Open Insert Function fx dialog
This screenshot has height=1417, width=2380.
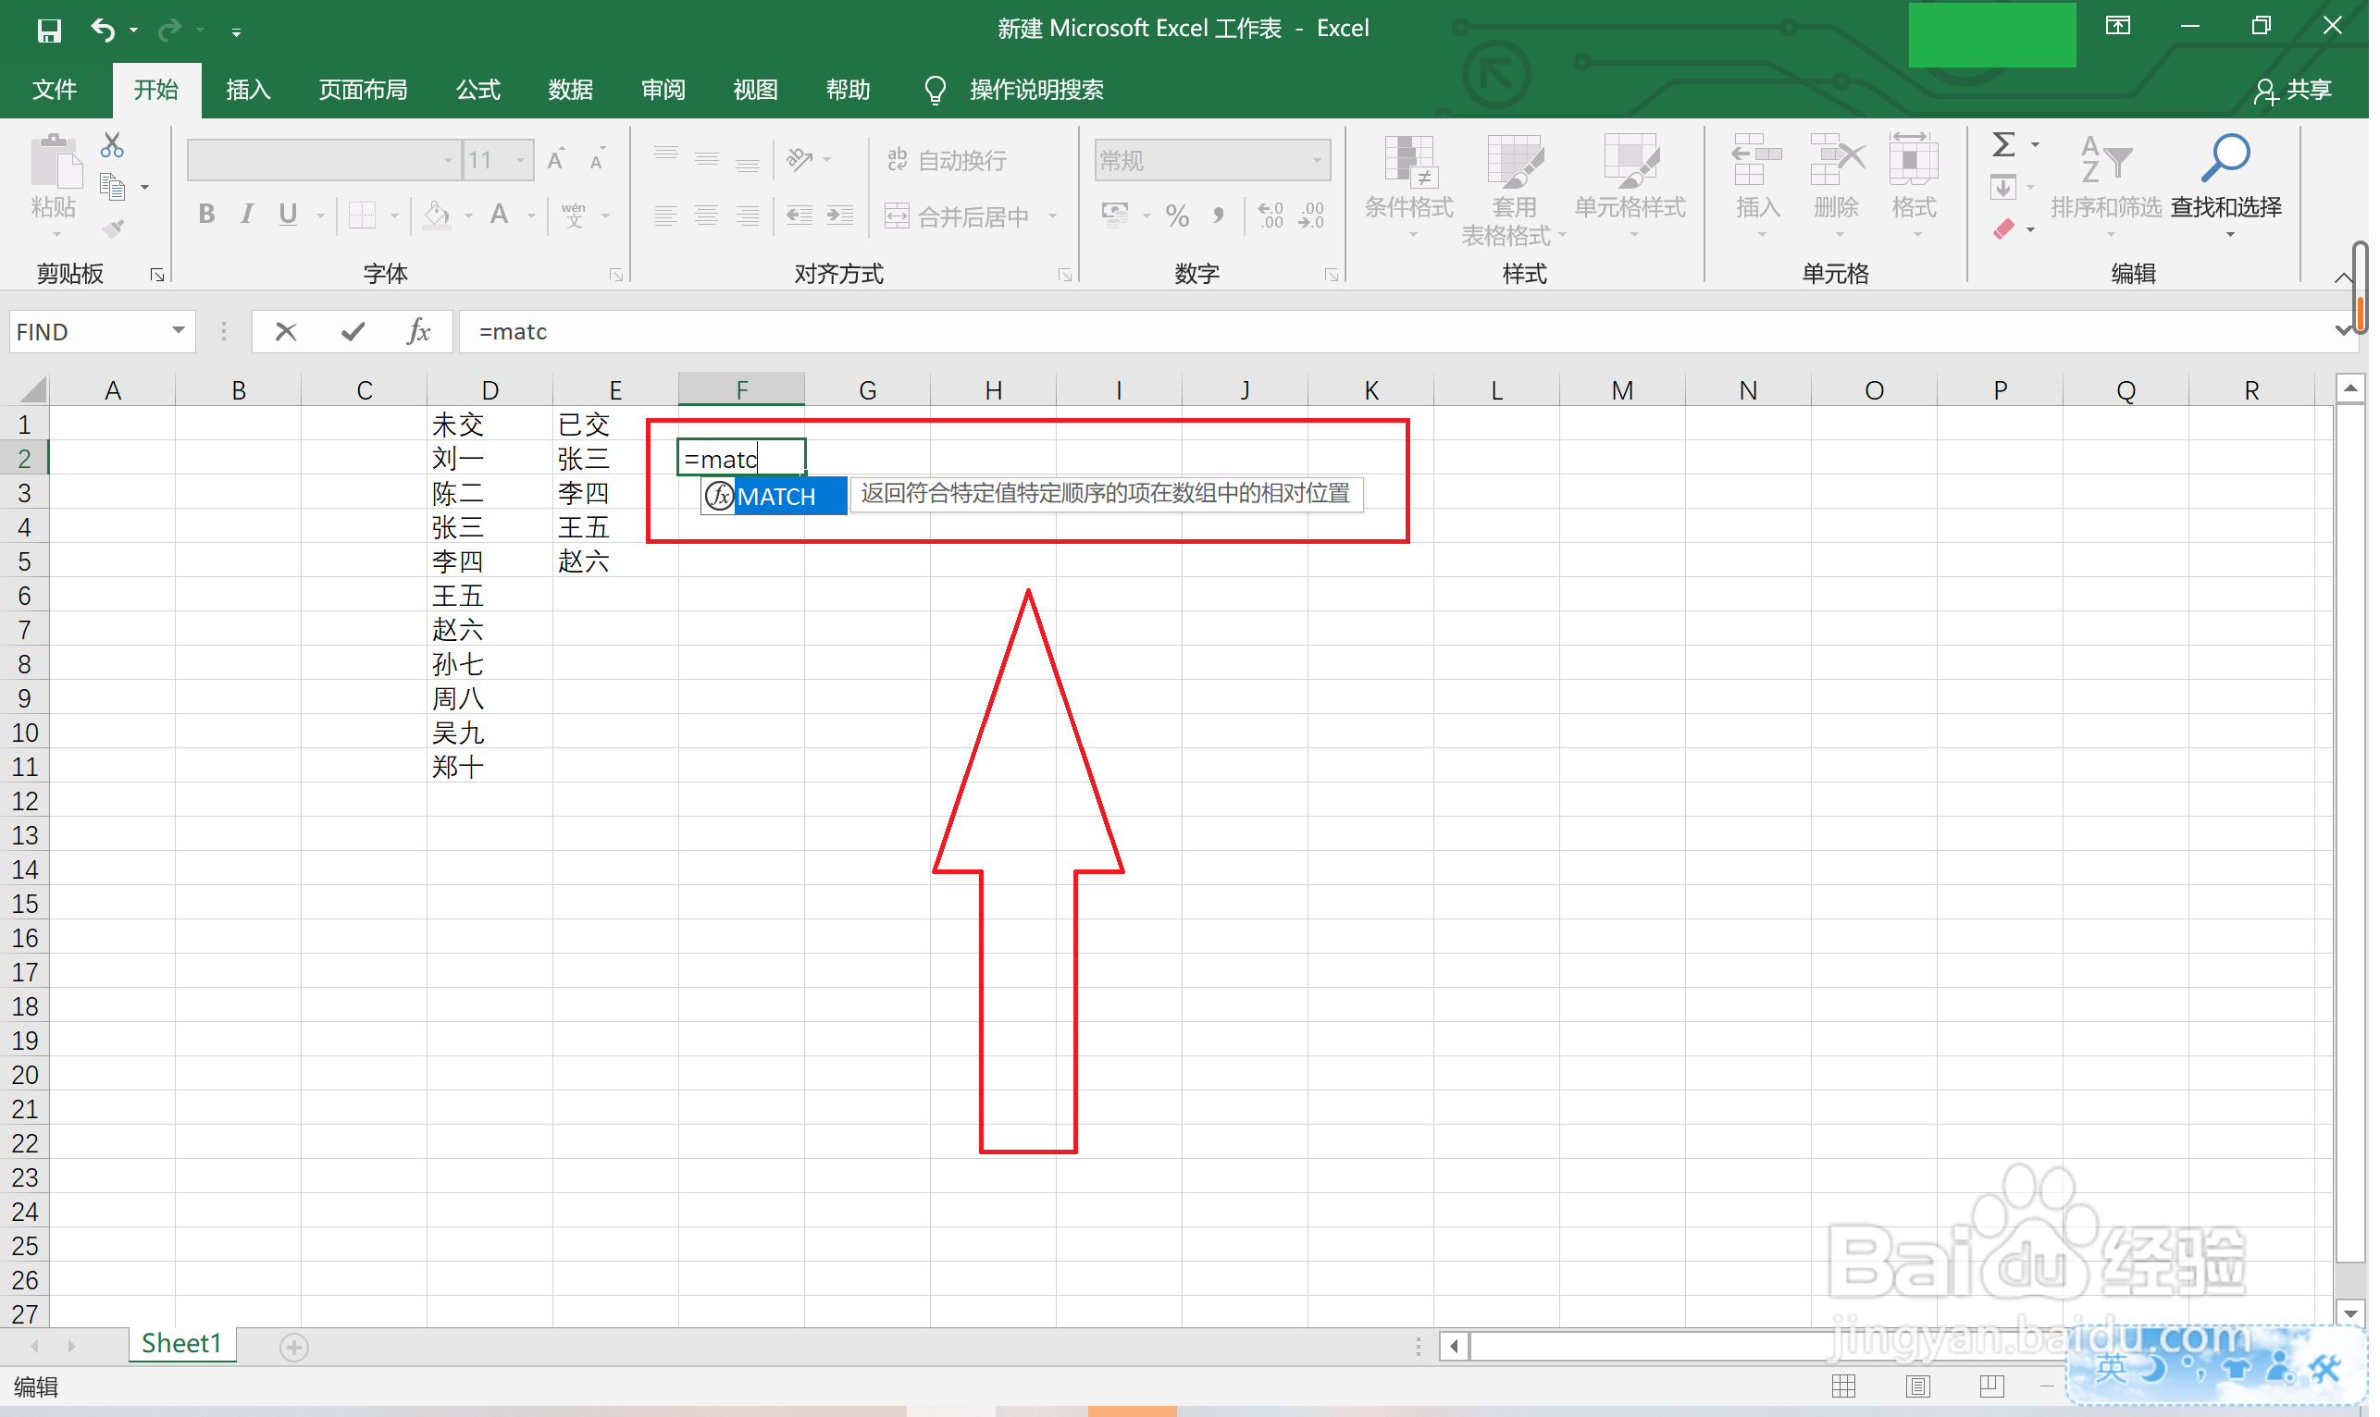pyautogui.click(x=418, y=331)
